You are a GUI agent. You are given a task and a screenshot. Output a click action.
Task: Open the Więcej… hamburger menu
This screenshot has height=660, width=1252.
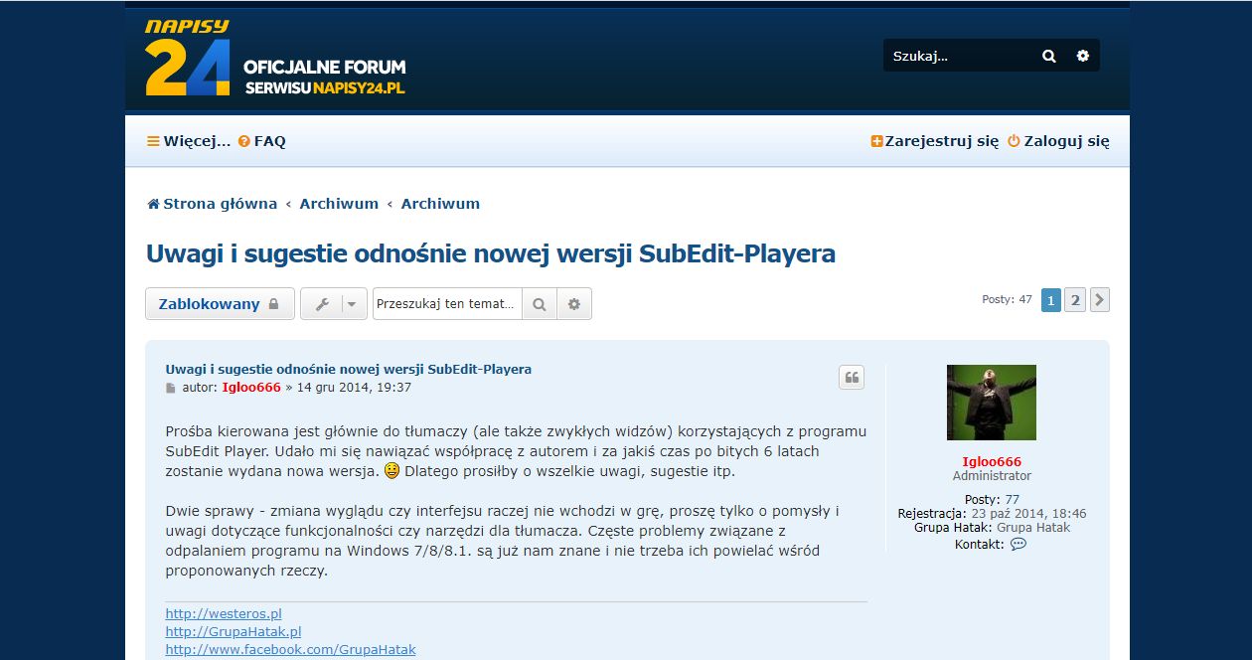coord(189,141)
